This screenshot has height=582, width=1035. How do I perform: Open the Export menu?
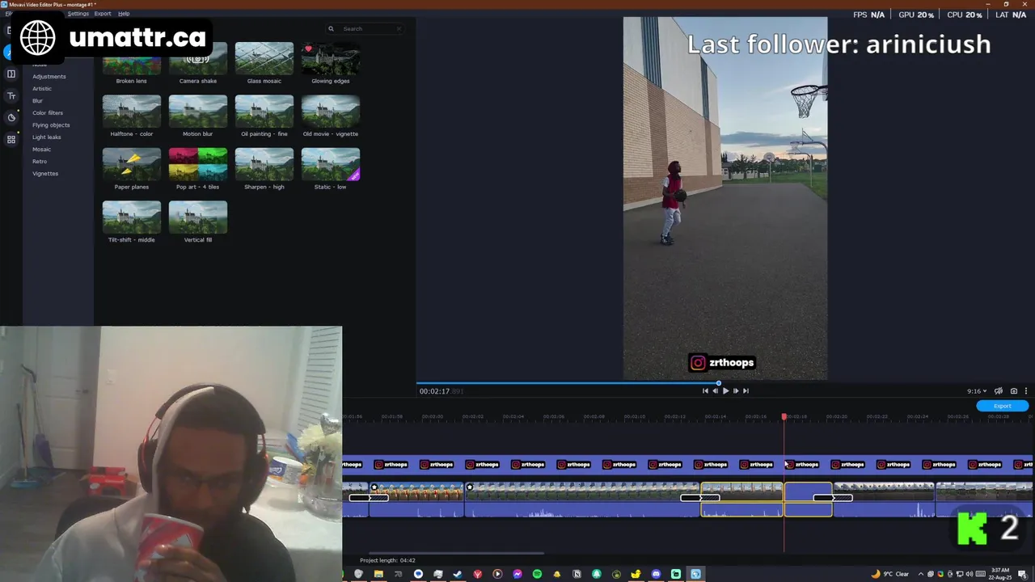click(x=103, y=14)
